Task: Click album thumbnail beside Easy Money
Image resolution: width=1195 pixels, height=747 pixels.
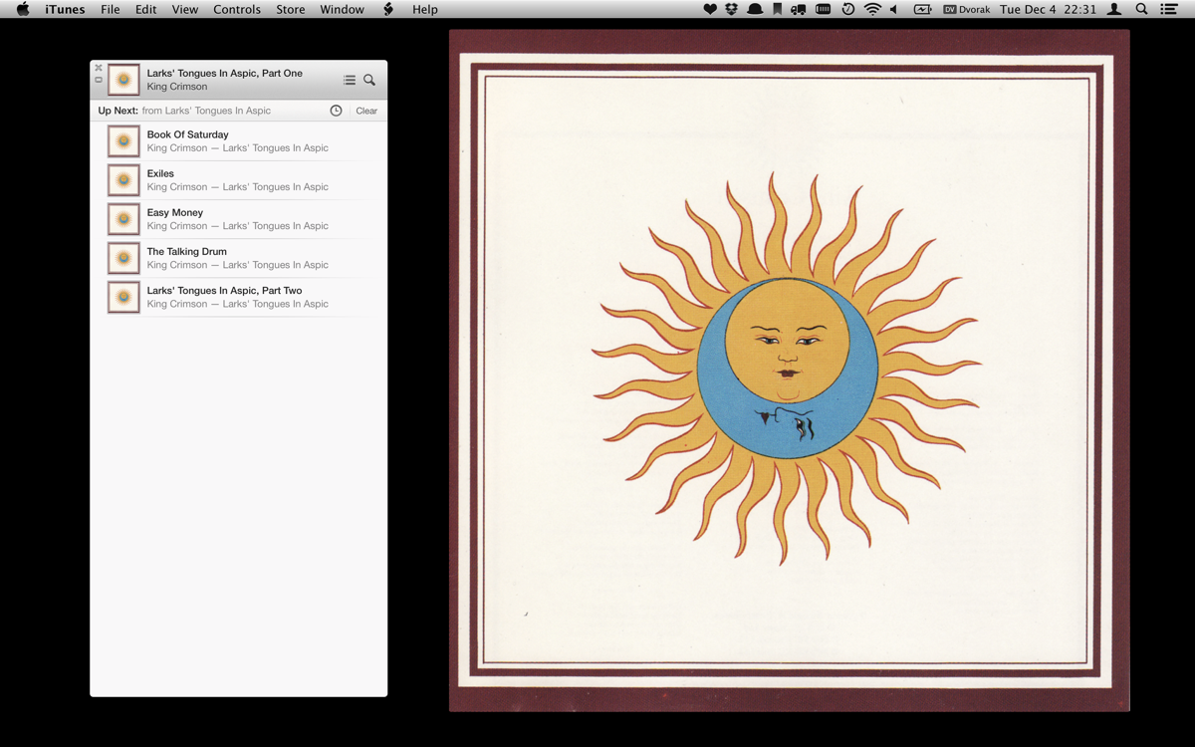Action: 123,219
